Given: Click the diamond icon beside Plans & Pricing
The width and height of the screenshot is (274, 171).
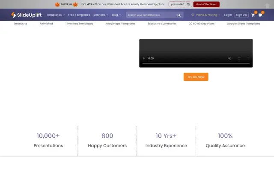Looking at the screenshot, I should coord(193,15).
